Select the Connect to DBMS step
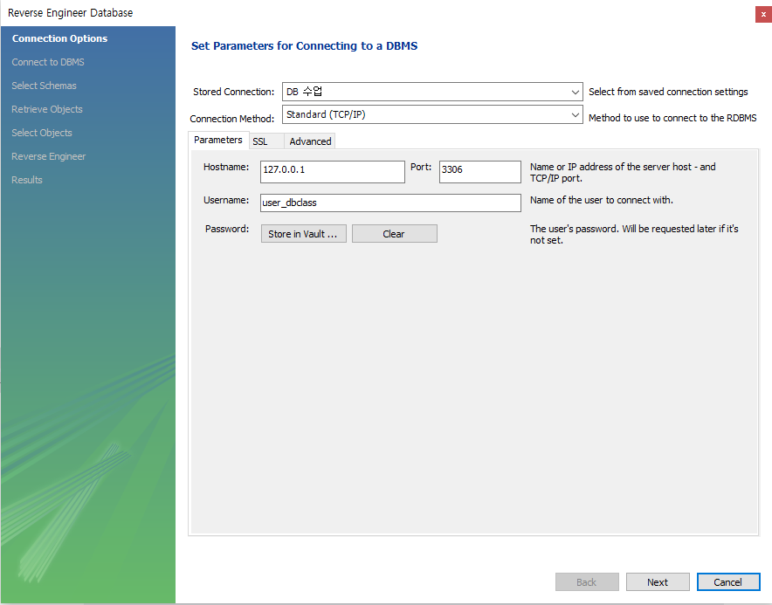 [48, 62]
